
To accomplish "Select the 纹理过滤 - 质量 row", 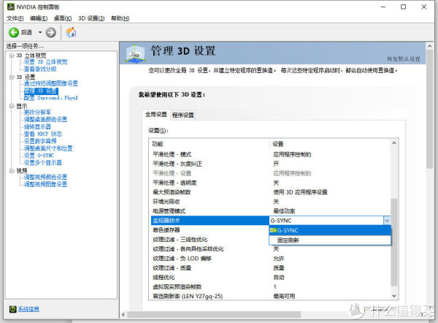I will tap(270, 268).
